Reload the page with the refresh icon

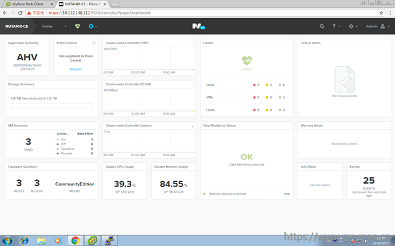click(21, 13)
